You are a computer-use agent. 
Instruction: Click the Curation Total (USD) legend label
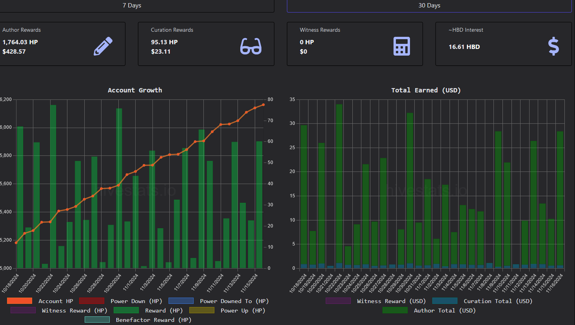click(498, 301)
